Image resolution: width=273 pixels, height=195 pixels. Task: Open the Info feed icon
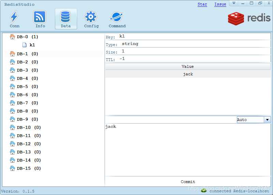point(40,17)
